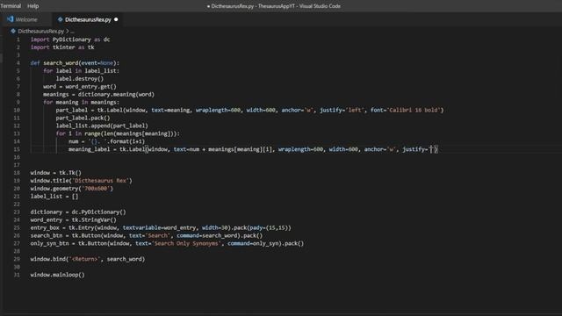The image size is (562, 316).
Task: Click the VS Code icon on Welcome tab
Action: 10,19
